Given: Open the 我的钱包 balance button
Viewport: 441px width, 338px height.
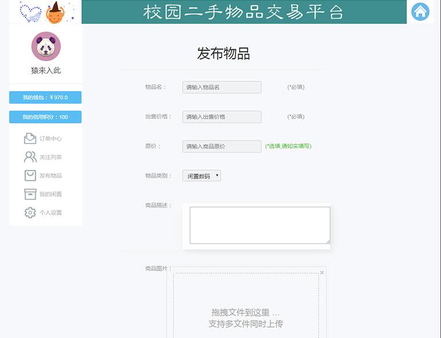Looking at the screenshot, I should 46,97.
